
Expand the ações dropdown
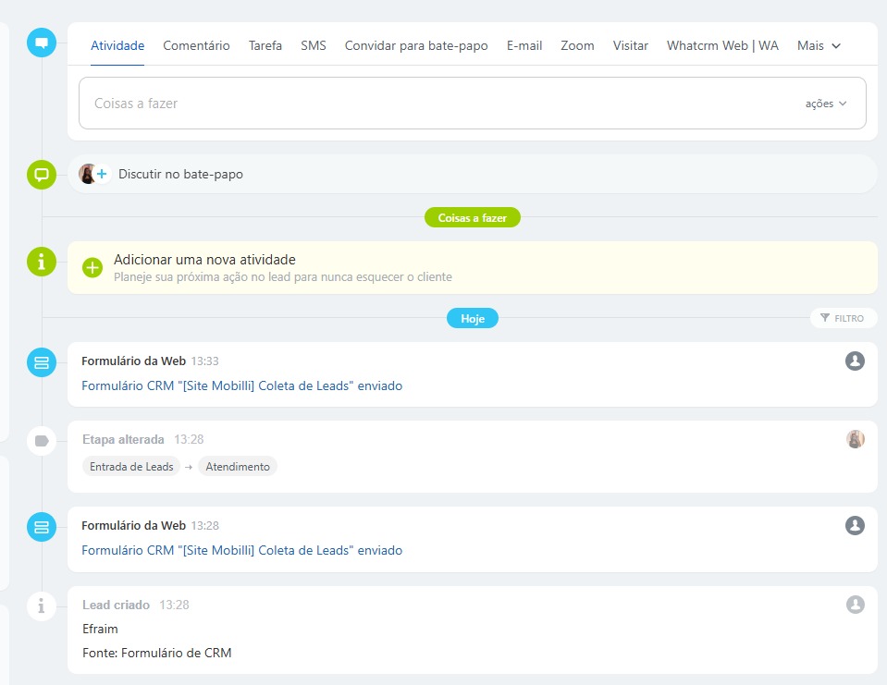pos(826,104)
